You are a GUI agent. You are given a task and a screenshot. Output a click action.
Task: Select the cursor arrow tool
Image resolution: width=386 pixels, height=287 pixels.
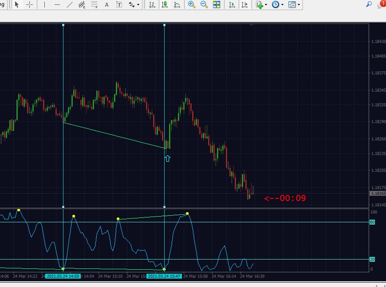tap(17, 4)
